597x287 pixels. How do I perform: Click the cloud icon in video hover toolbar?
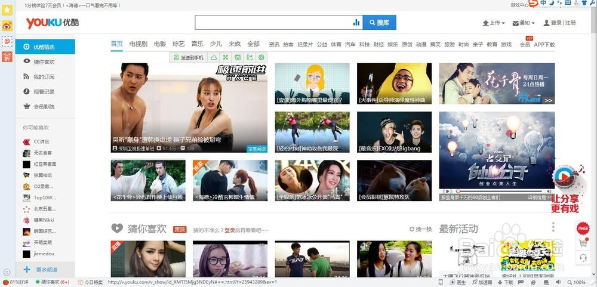(x=214, y=57)
